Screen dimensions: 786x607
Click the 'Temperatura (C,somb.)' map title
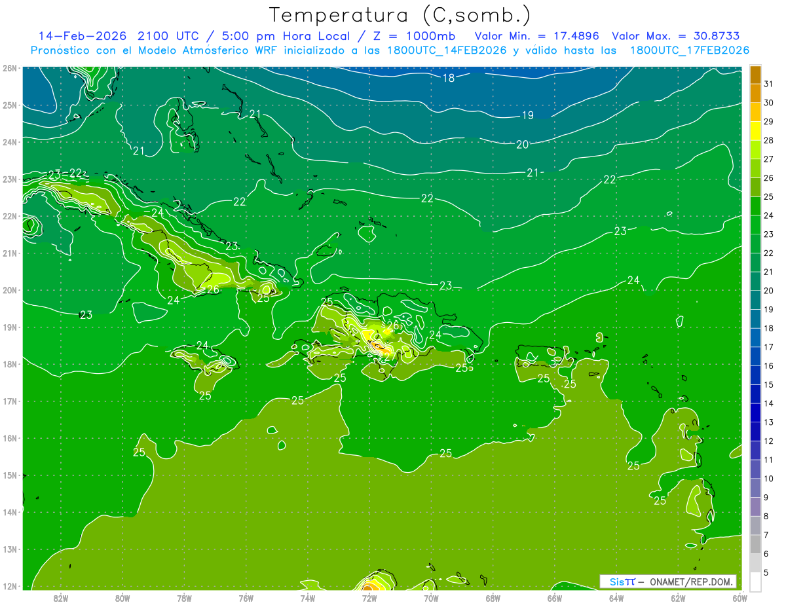coord(400,15)
